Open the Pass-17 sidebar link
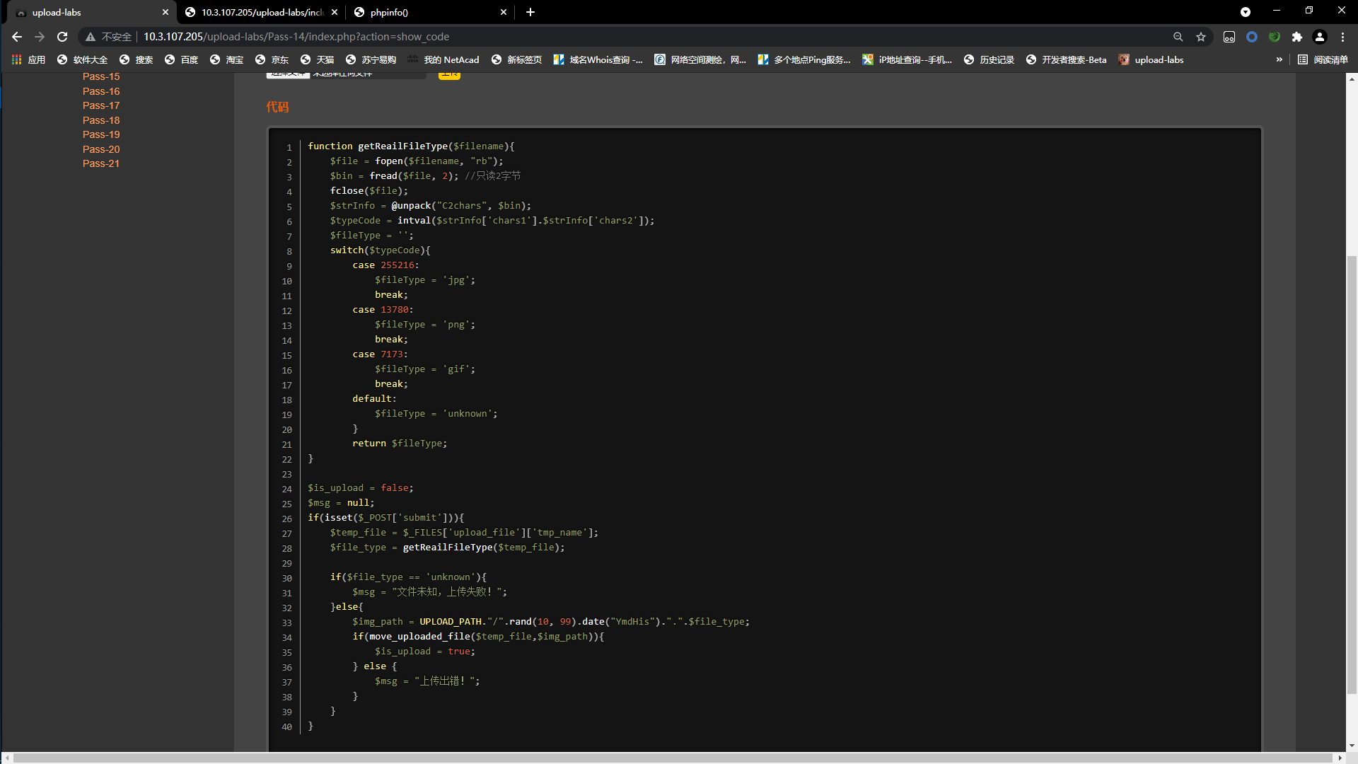Viewport: 1358px width, 764px height. [101, 105]
